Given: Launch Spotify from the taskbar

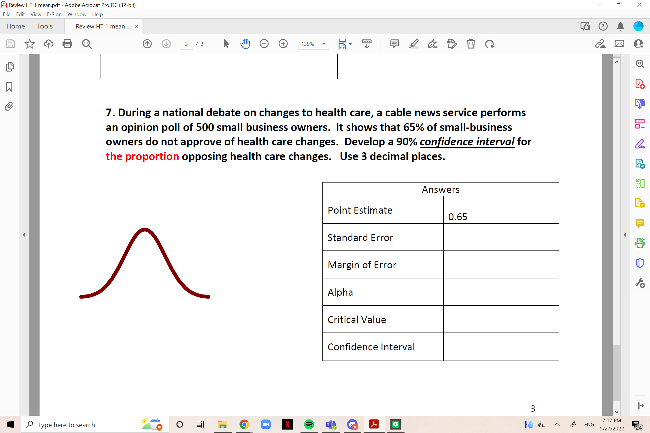Looking at the screenshot, I should click(x=309, y=424).
